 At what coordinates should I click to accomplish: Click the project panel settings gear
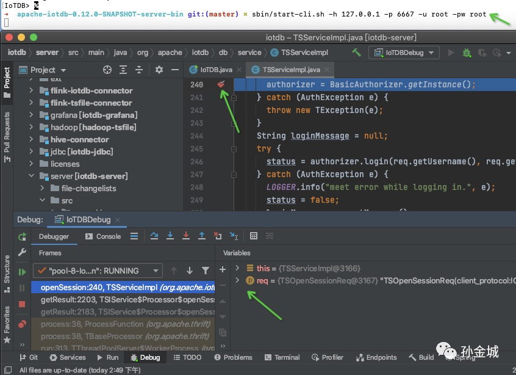pyautogui.click(x=159, y=70)
